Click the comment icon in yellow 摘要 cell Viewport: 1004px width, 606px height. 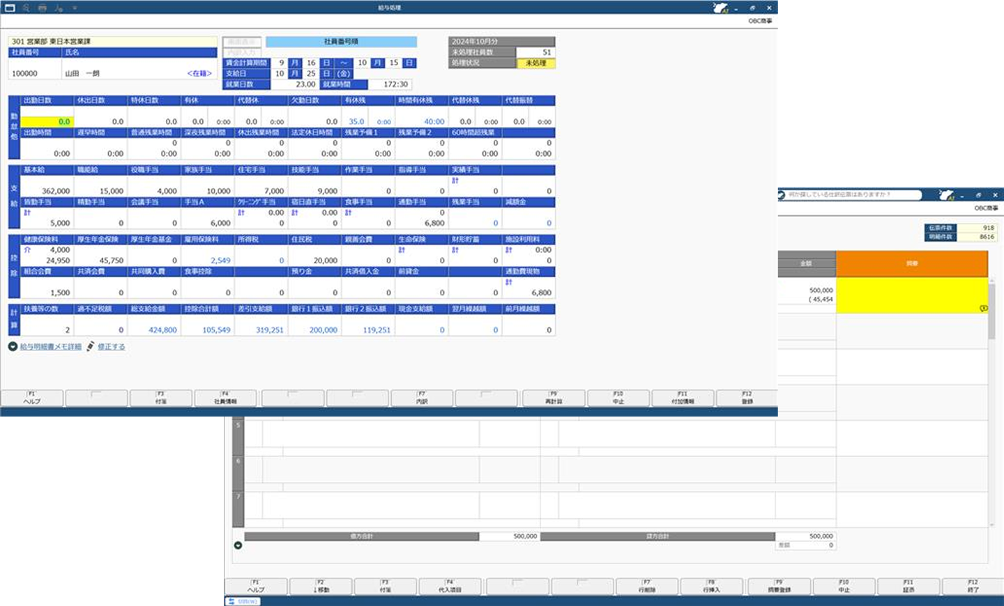(x=983, y=308)
